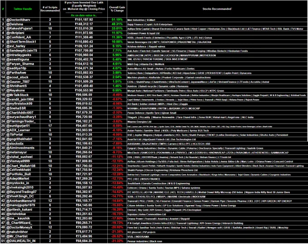The image size is (308, 244).
Task: Select the @SandeepKrJainTS handle
Action: tap(22, 50)
